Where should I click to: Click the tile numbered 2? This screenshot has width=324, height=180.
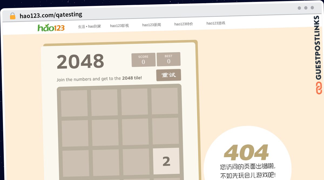pos(166,161)
